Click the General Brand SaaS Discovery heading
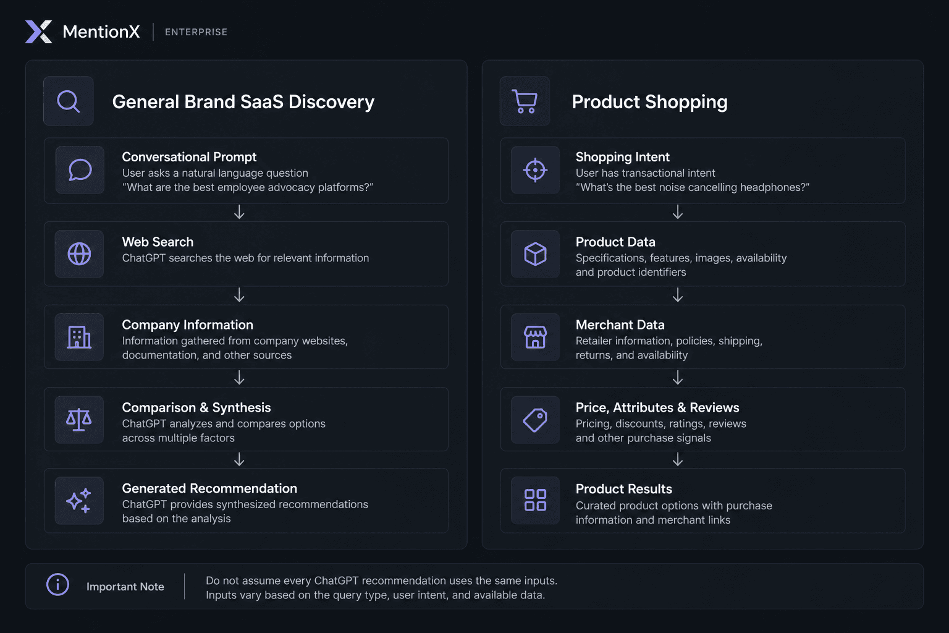This screenshot has width=949, height=633. (243, 102)
